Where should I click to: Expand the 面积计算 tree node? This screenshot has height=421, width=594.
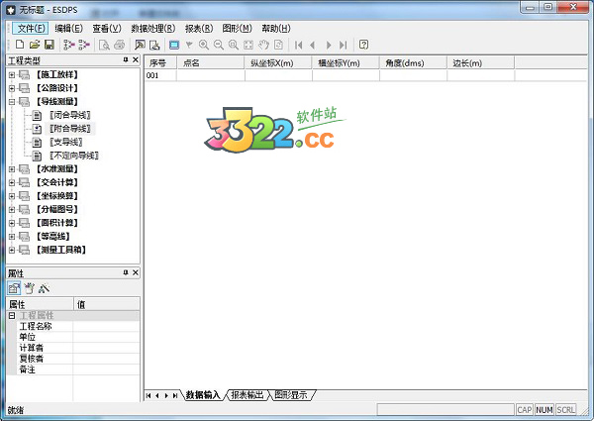coord(12,223)
